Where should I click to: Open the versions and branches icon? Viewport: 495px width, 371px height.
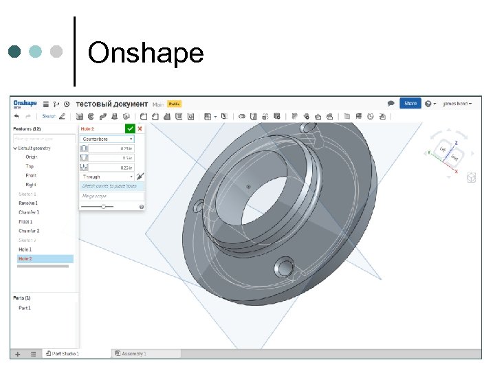coord(56,104)
